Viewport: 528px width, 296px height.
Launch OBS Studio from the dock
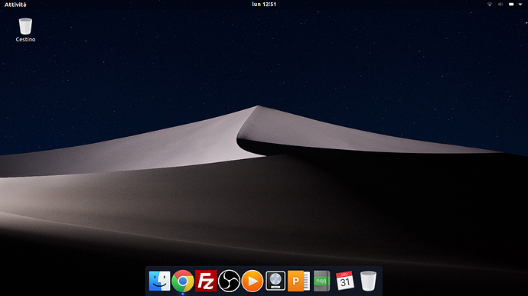229,281
